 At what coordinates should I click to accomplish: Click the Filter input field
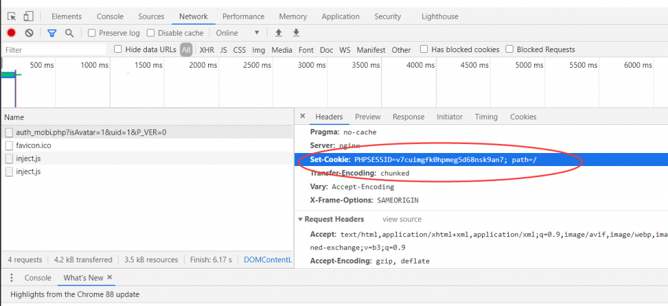[x=54, y=49]
